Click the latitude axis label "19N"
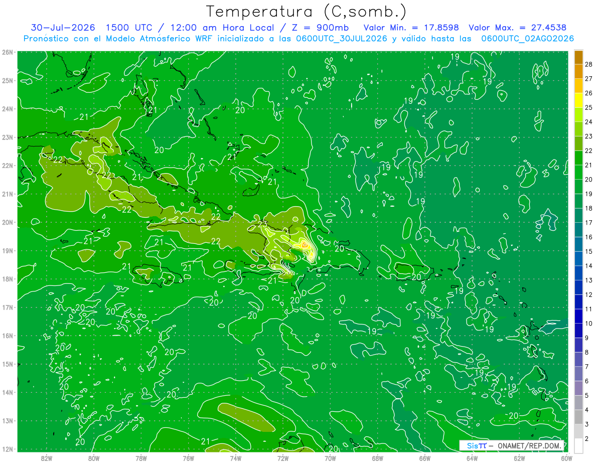The width and height of the screenshot is (602, 465). 8,251
